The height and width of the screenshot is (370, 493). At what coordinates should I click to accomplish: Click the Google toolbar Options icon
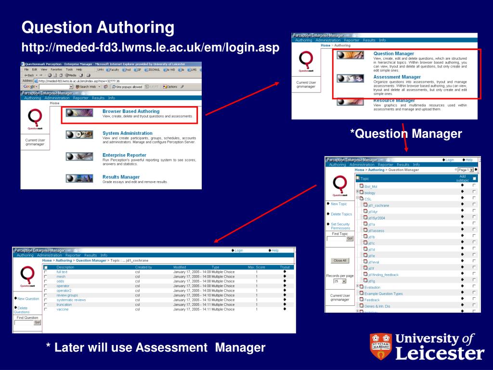click(x=165, y=87)
